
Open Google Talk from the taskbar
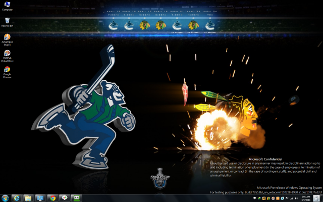(65, 198)
